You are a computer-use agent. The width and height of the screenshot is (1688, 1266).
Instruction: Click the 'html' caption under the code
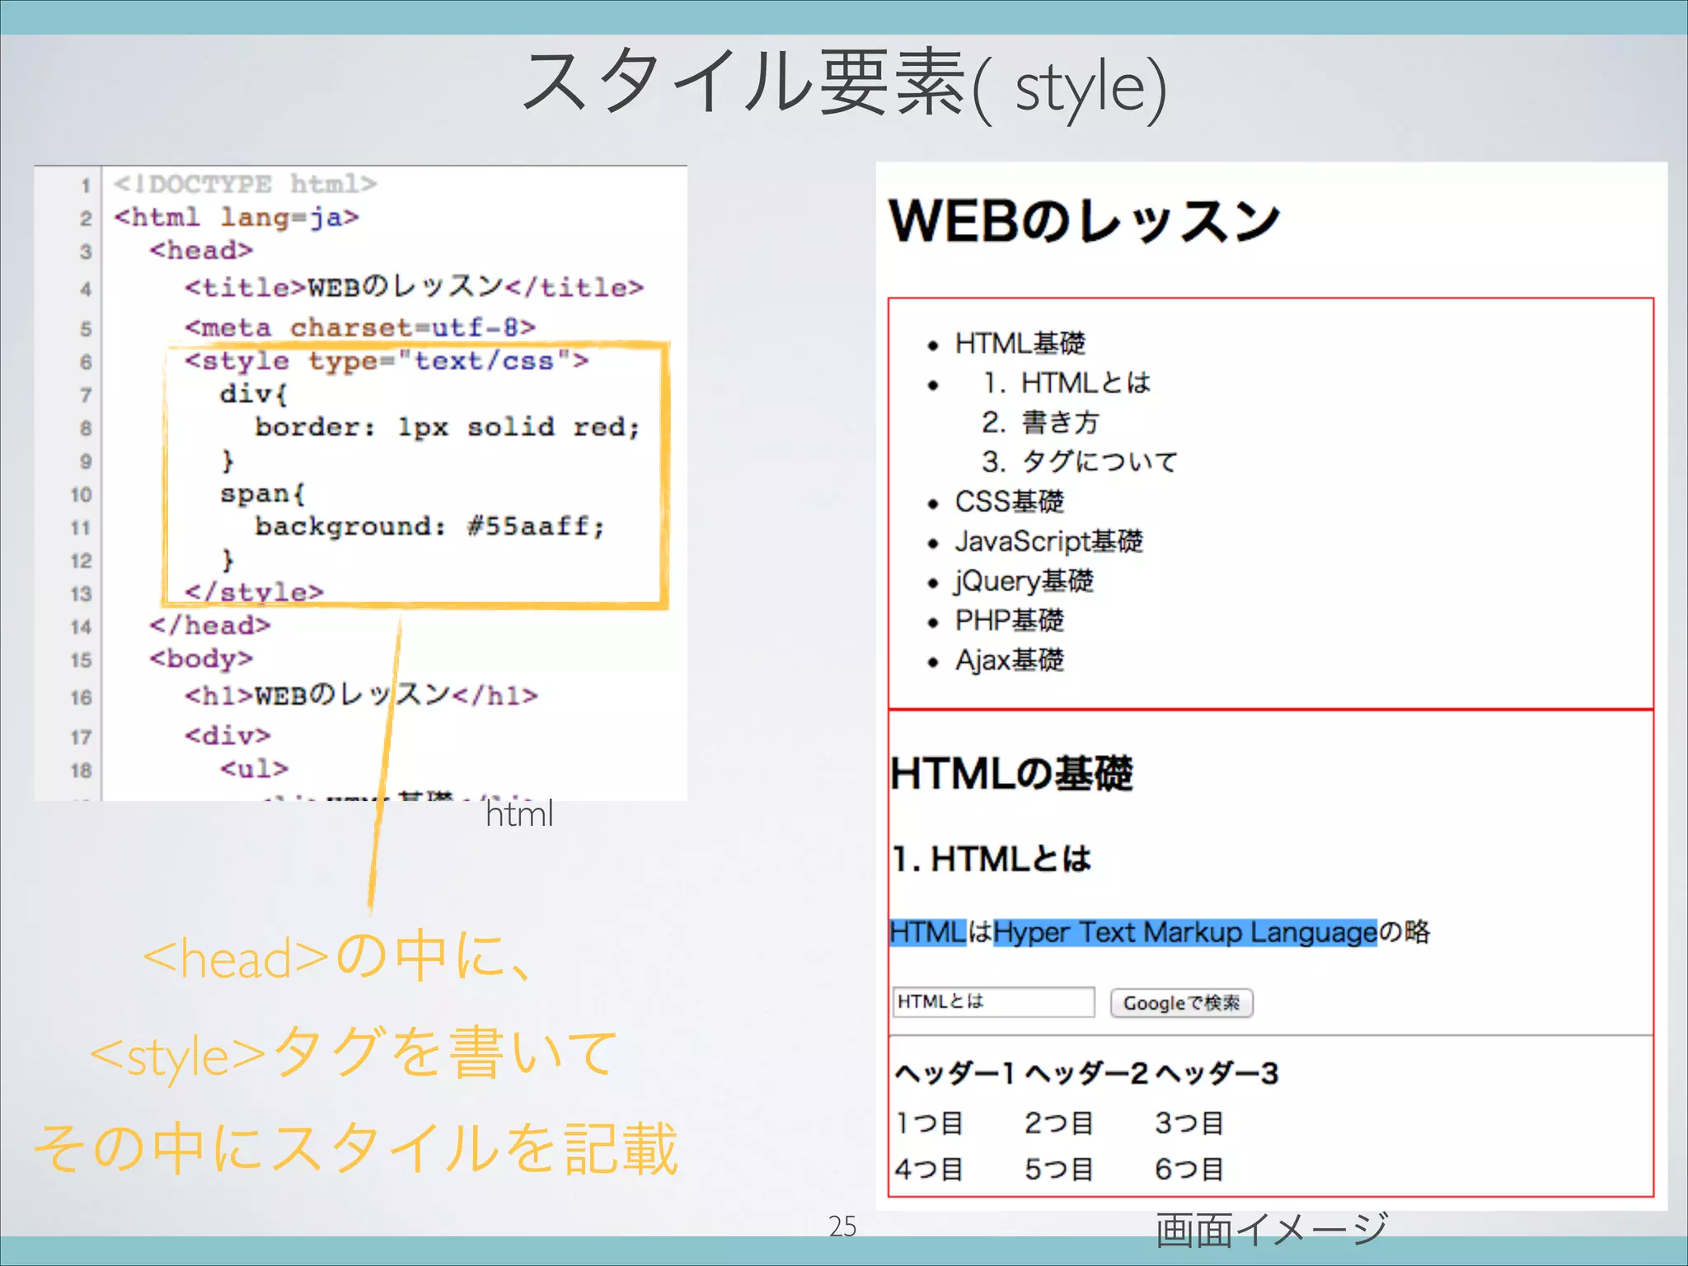click(519, 814)
